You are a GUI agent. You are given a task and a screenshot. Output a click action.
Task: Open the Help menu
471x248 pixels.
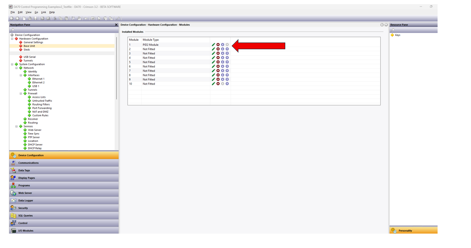(x=52, y=12)
